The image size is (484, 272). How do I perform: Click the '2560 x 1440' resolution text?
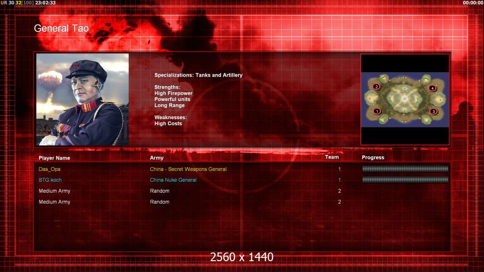click(242, 257)
